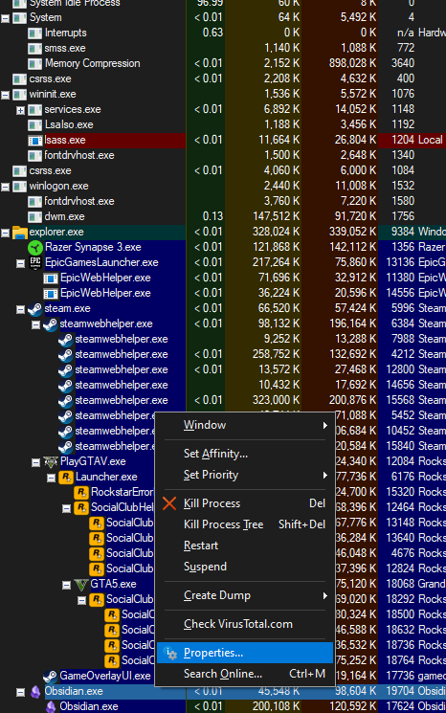Open Properties... from context menu
This screenshot has height=713, width=446.
click(246, 653)
